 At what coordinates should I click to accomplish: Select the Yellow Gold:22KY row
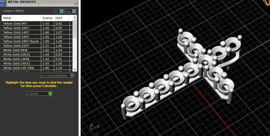[x=37, y=46]
